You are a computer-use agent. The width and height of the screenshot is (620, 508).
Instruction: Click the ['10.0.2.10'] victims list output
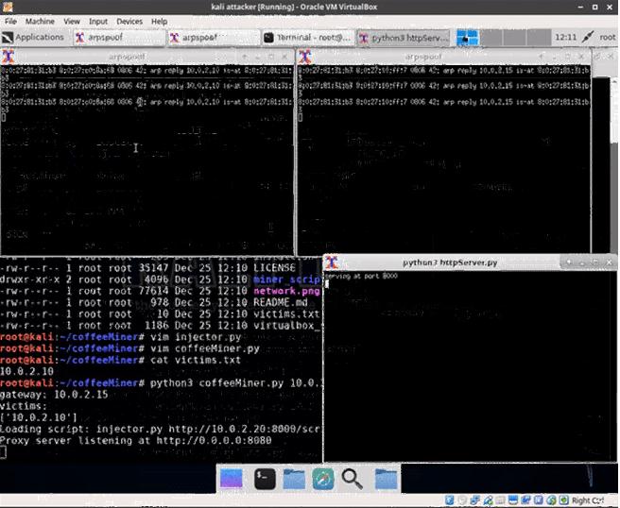(39, 417)
